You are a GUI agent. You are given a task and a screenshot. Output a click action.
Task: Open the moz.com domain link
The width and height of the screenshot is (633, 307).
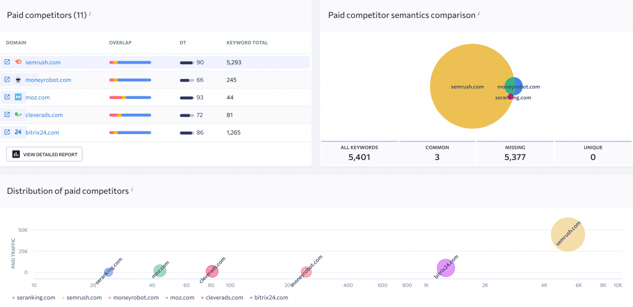pyautogui.click(x=38, y=97)
